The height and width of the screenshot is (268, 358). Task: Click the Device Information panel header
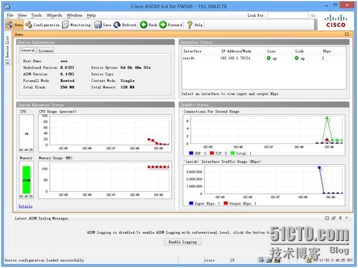click(x=96, y=42)
